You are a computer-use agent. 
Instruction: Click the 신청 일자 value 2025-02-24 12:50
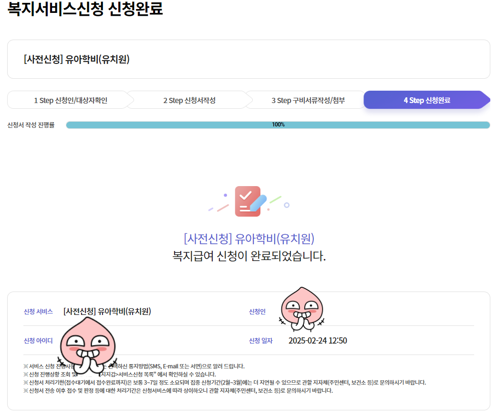[x=318, y=340]
